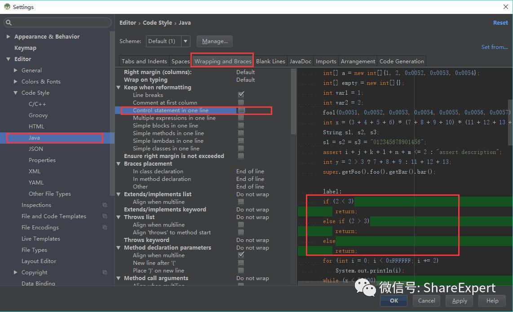The width and height of the screenshot is (513, 312).
Task: Click the Settings window app icon
Action: [x=7, y=7]
